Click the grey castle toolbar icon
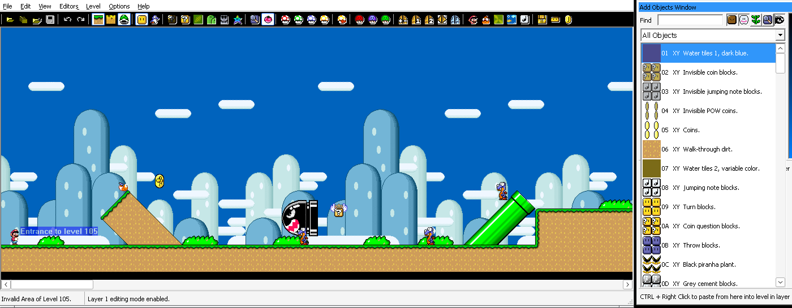 coord(225,20)
